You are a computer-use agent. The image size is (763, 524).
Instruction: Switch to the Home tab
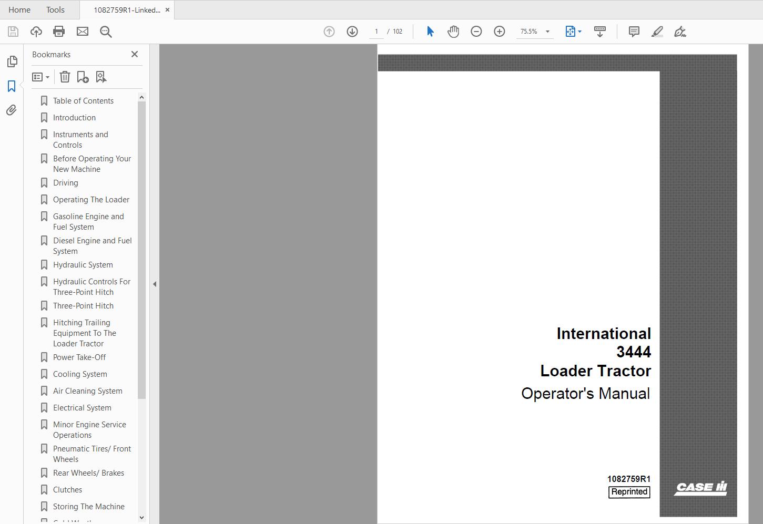pos(19,10)
